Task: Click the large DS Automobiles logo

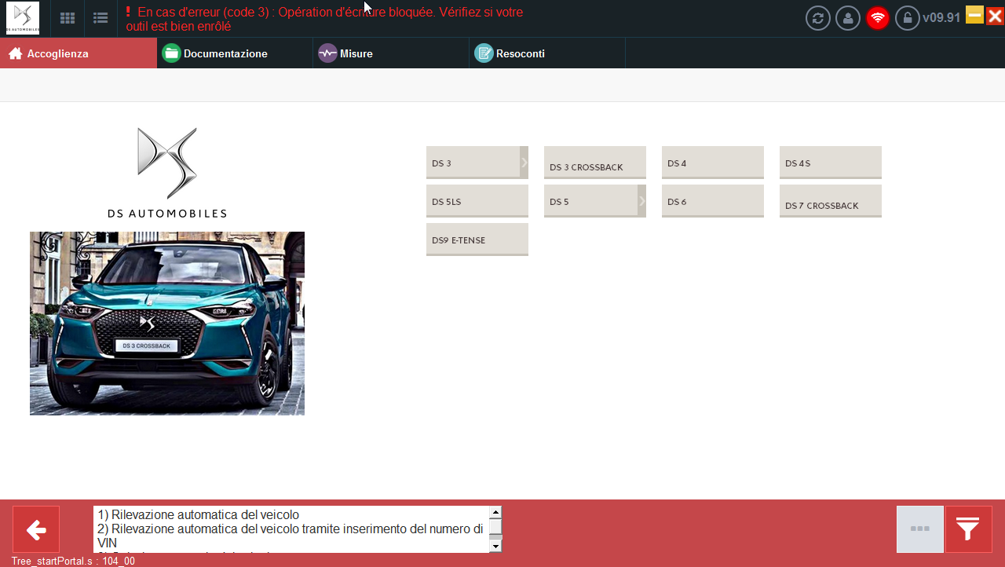Action: point(167,173)
